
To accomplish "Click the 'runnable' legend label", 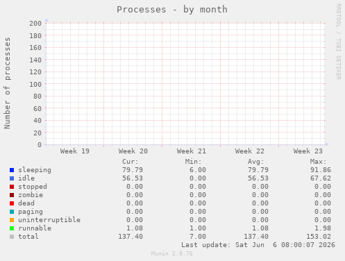I will pyautogui.click(x=35, y=228).
